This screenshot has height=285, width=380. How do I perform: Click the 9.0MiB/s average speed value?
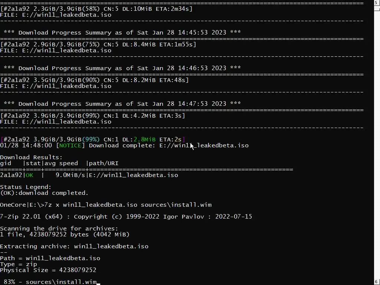(x=70, y=175)
